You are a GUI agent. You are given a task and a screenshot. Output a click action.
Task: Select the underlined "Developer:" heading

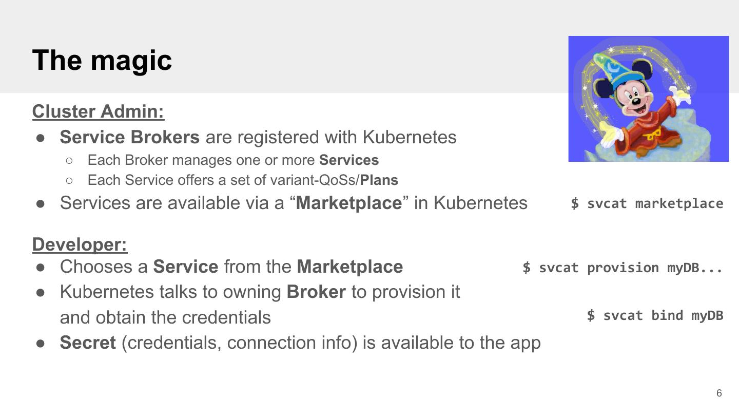pyautogui.click(x=80, y=244)
